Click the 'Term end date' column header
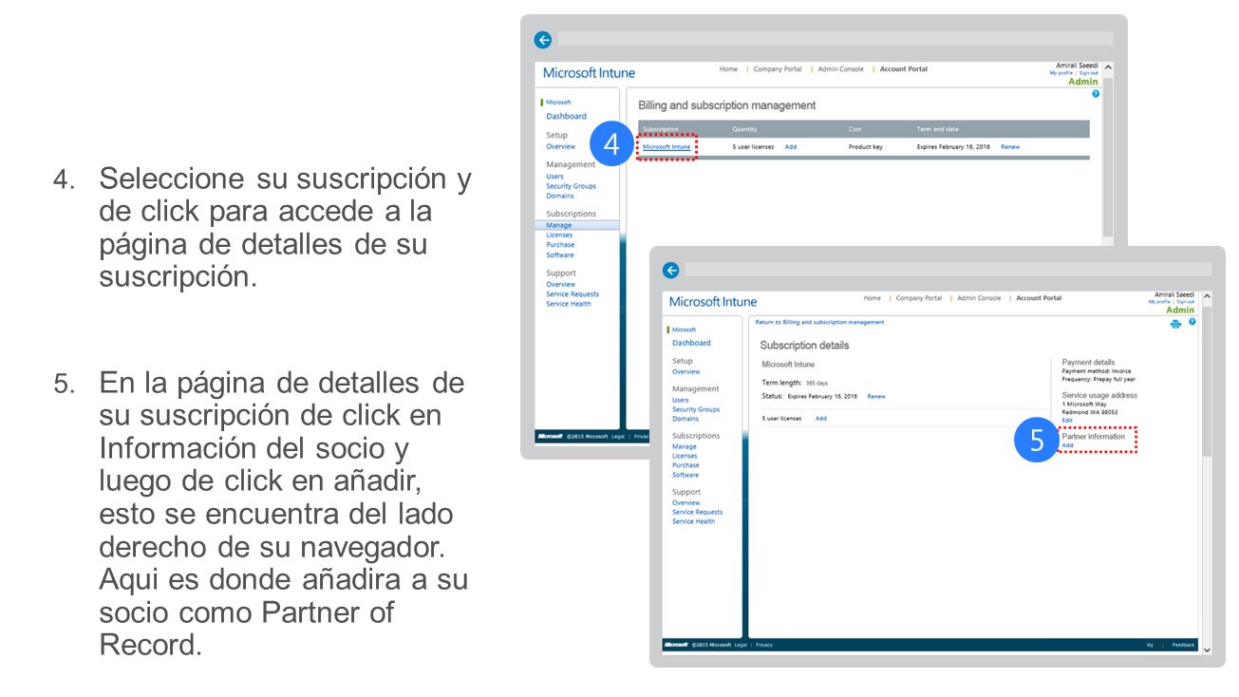1239x697 pixels. coord(938,129)
